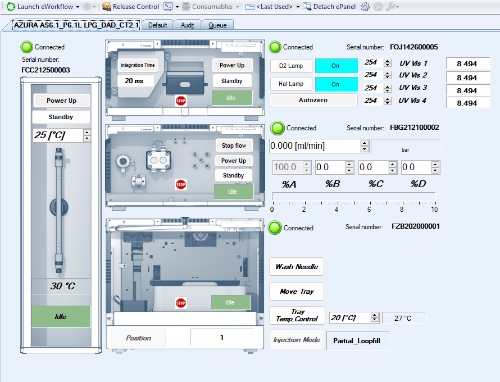Turn off the D2 Lamp
Image resolution: width=500 pixels, height=382 pixels.
(336, 66)
